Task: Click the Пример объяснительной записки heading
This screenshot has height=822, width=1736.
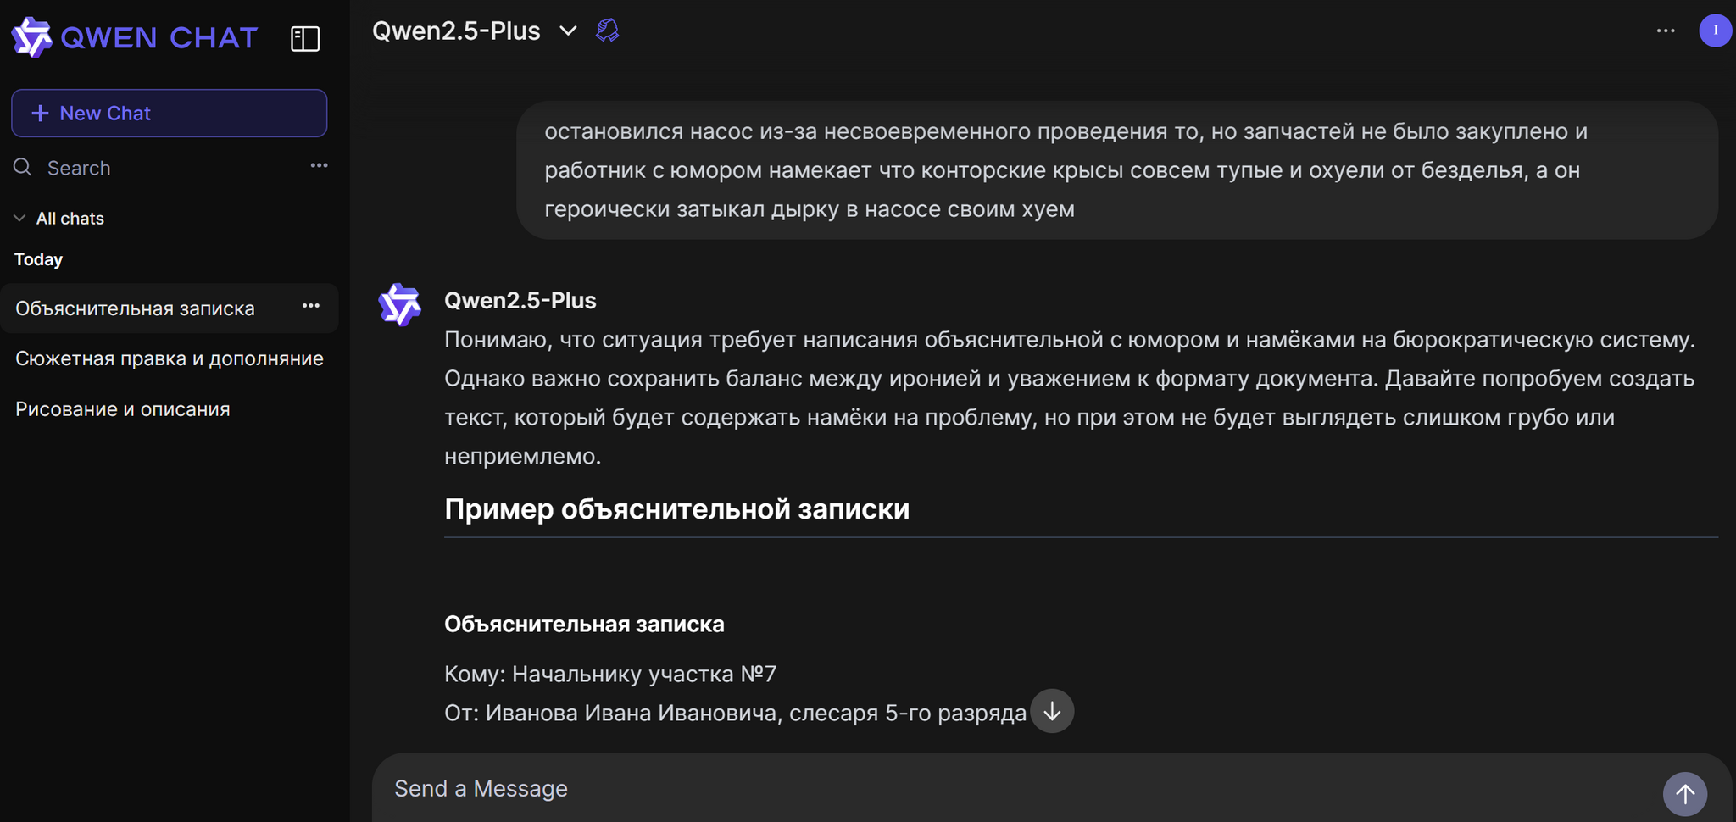Action: pos(676,509)
